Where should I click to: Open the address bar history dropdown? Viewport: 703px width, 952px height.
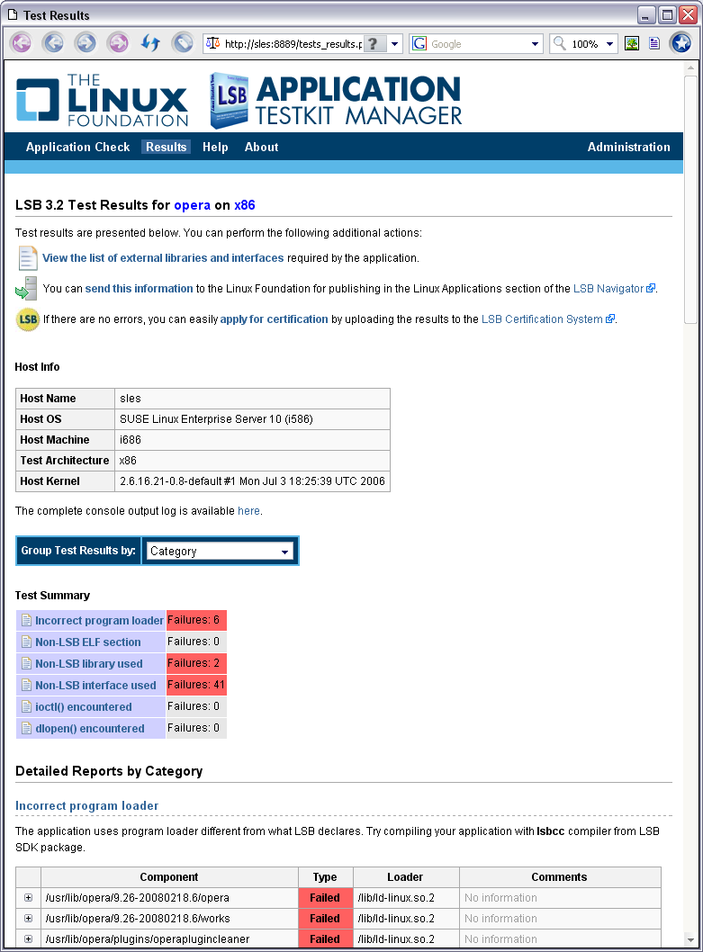tap(395, 44)
